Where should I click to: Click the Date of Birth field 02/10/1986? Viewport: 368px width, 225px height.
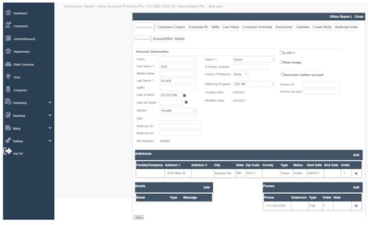(171, 95)
